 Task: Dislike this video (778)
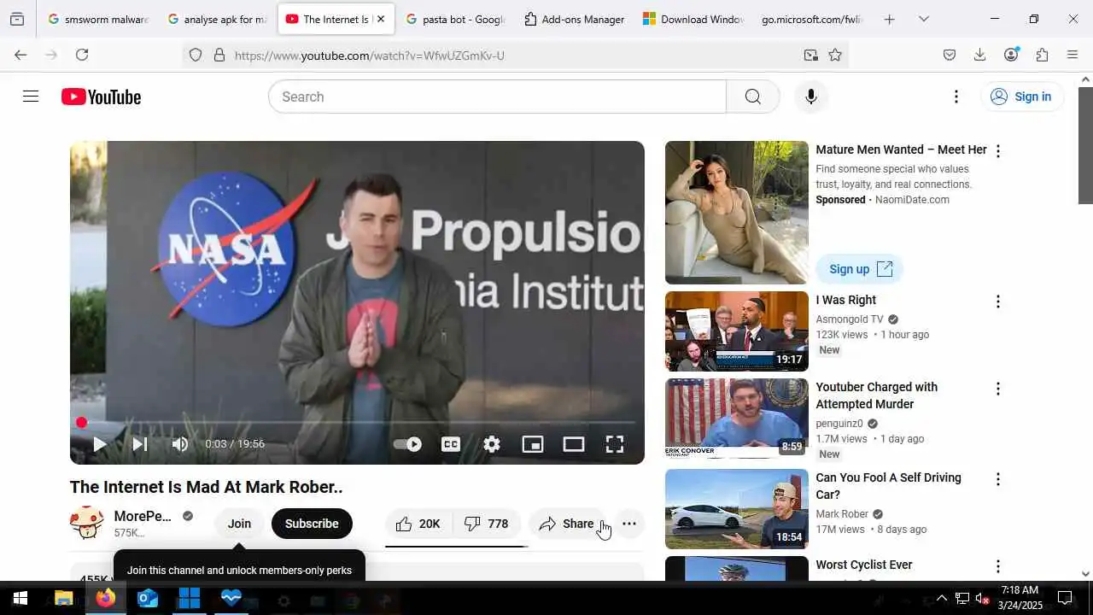487,524
